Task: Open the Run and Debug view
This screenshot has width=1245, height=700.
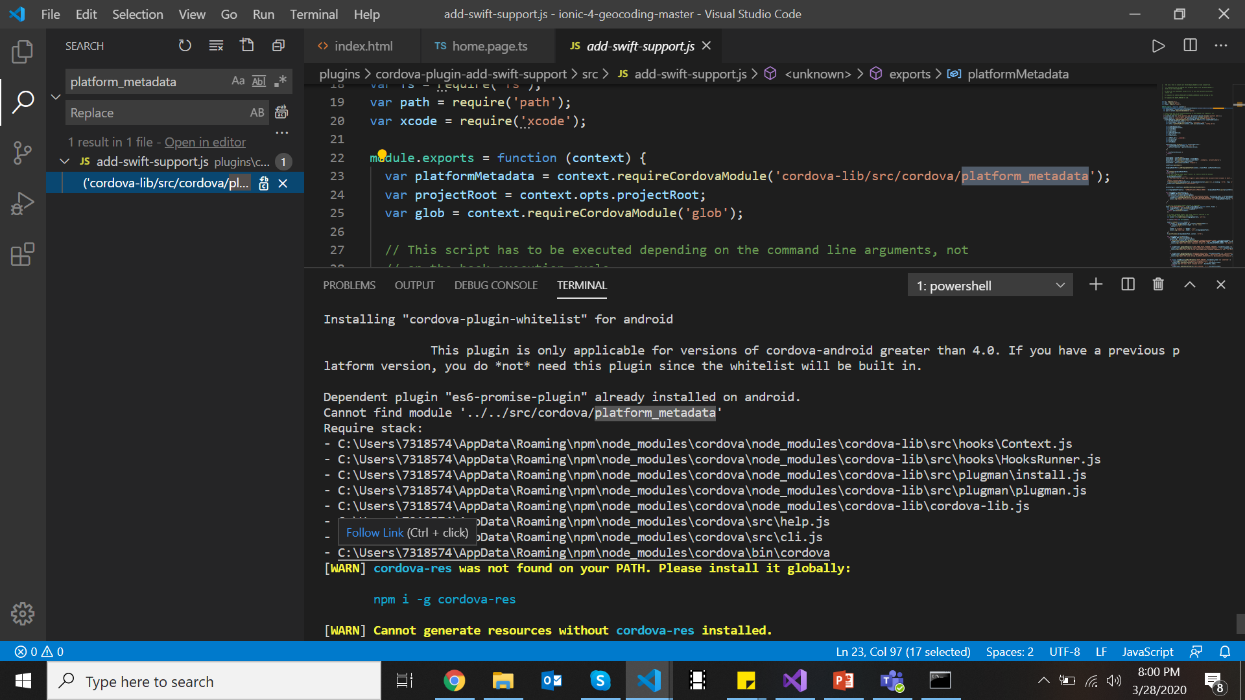Action: [23, 204]
